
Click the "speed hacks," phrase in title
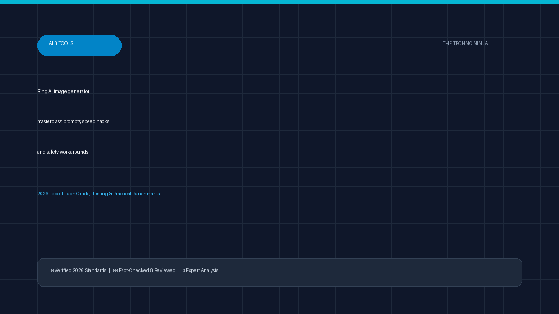click(96, 122)
